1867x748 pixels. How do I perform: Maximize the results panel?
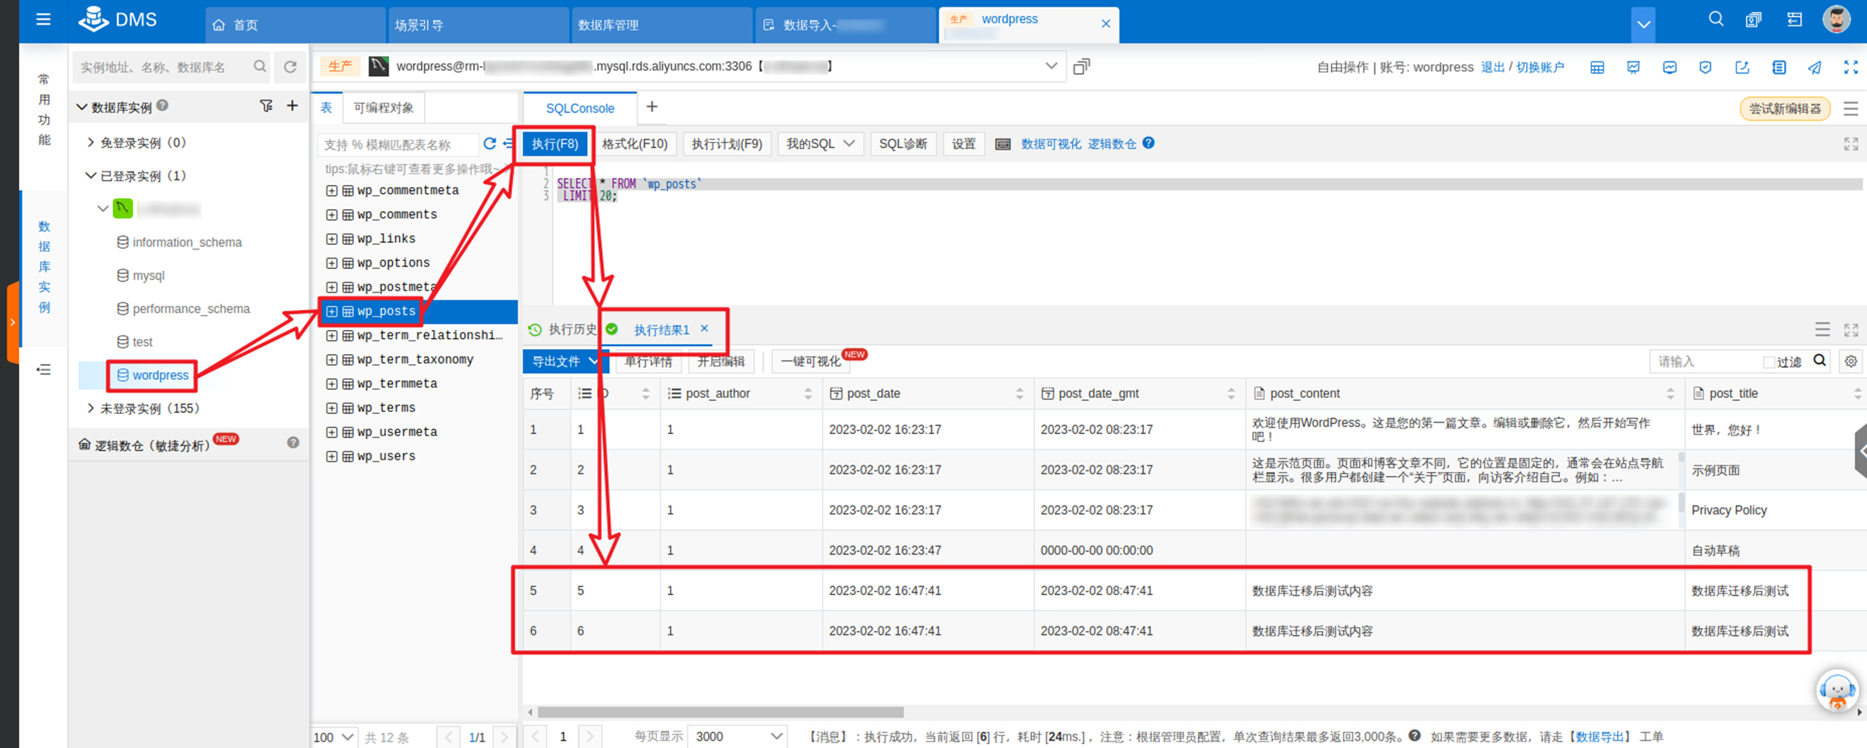[1851, 329]
